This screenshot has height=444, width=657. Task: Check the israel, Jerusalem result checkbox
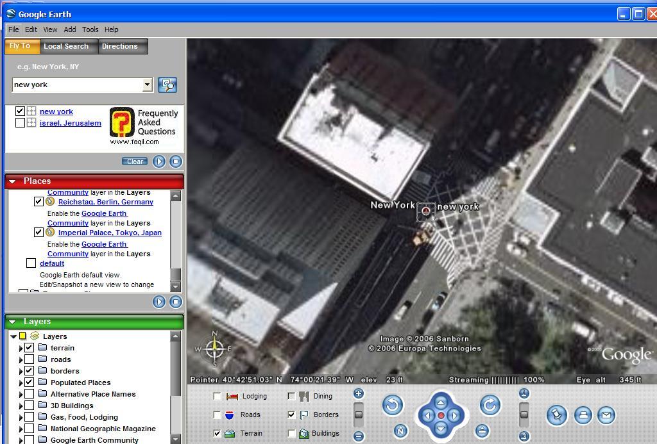click(x=20, y=122)
